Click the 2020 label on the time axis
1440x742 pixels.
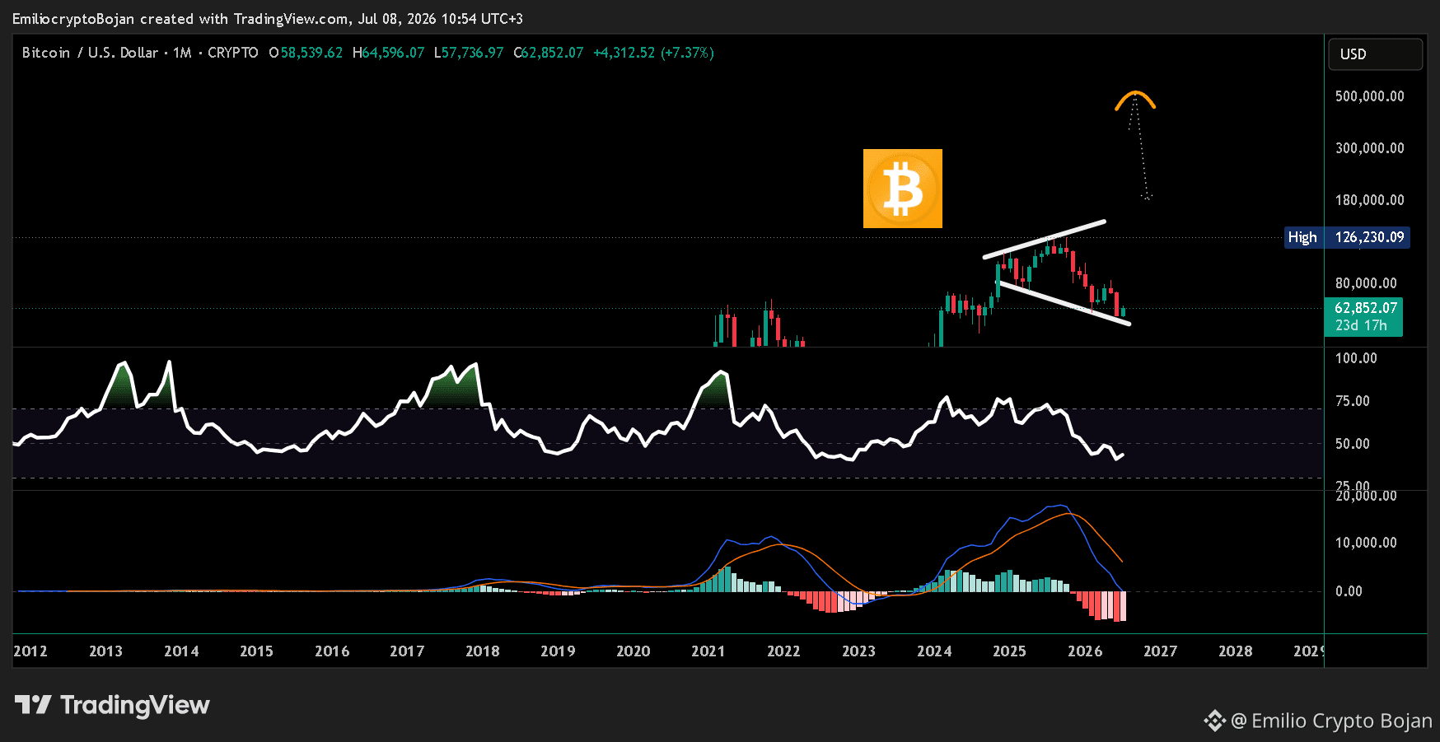pos(634,651)
